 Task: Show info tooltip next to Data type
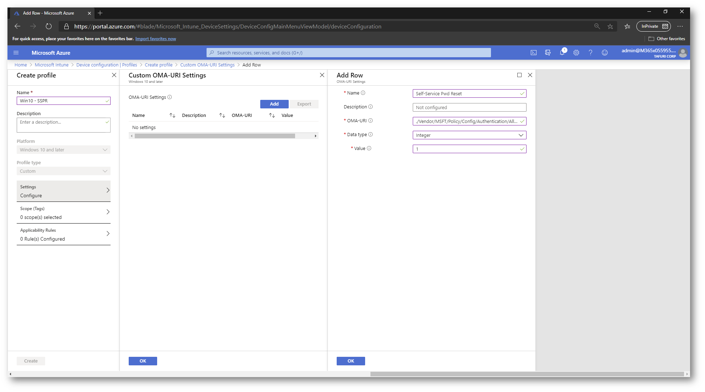pos(370,134)
